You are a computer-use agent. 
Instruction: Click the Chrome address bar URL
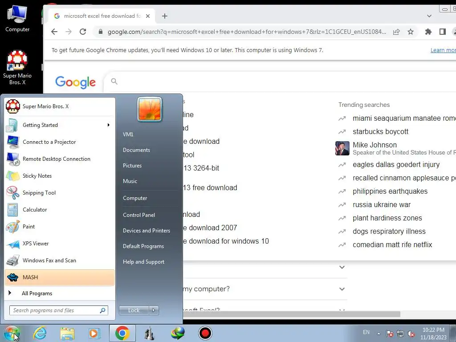coord(247,32)
